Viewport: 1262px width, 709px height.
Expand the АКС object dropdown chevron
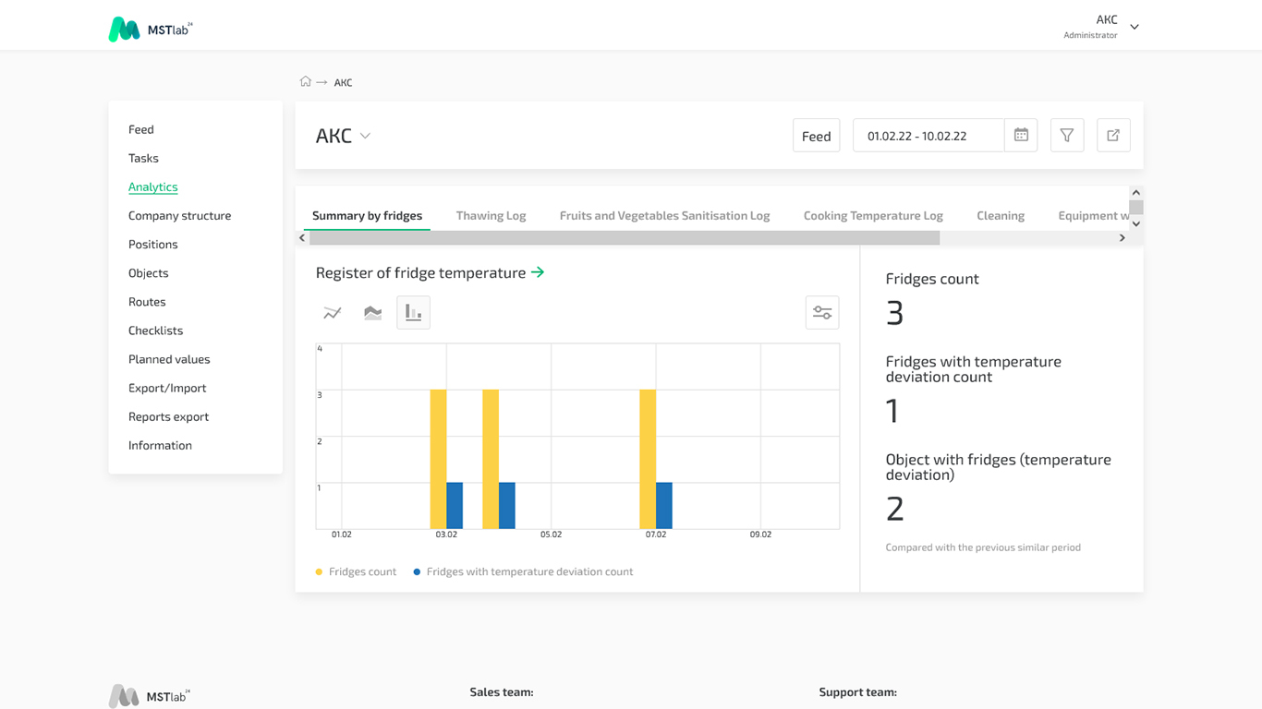pos(366,136)
